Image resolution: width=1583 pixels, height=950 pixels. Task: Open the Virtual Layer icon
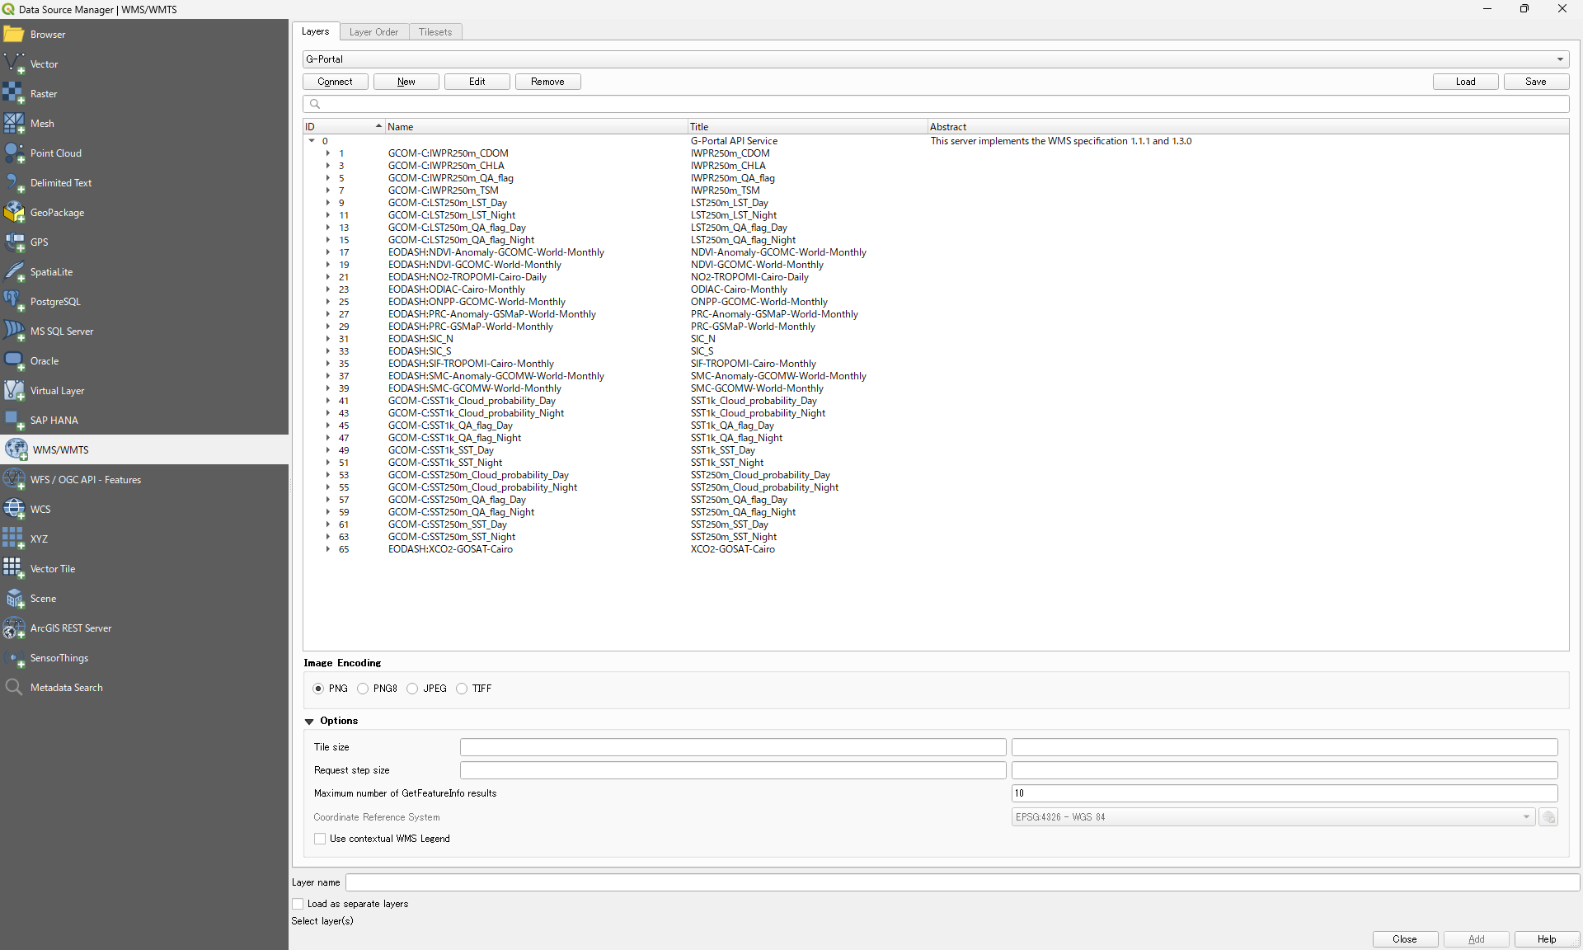[x=14, y=391]
